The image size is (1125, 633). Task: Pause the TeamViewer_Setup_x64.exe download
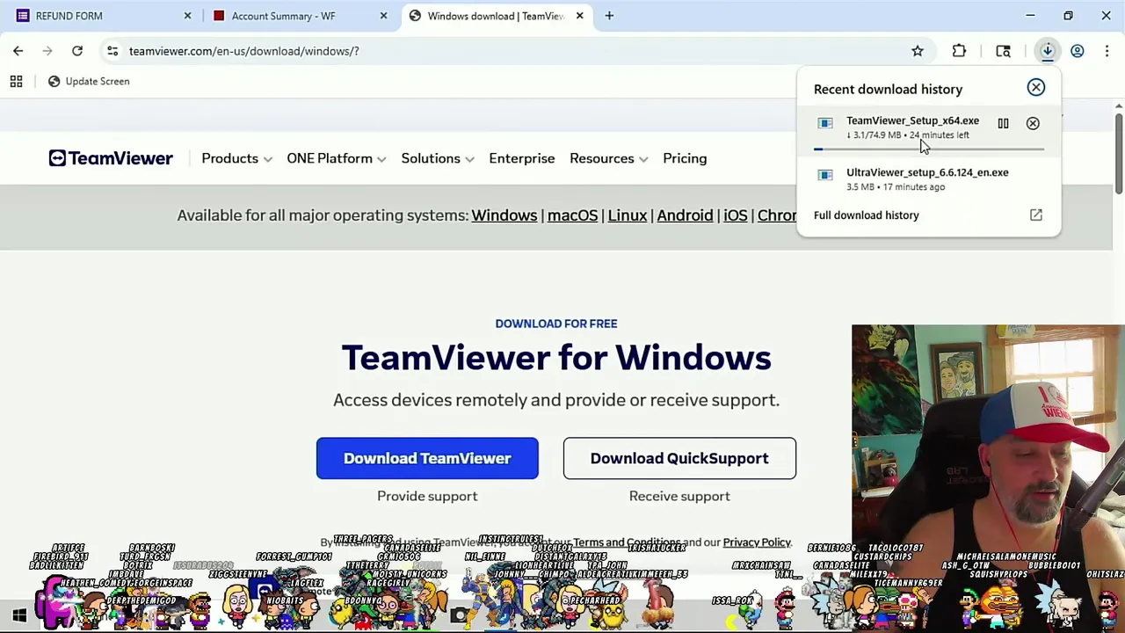coord(1003,123)
